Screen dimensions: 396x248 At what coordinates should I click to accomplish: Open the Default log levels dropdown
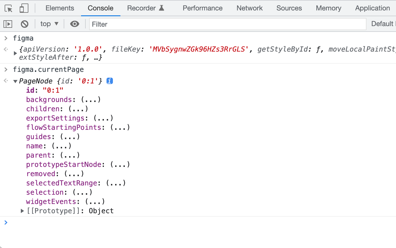point(384,24)
